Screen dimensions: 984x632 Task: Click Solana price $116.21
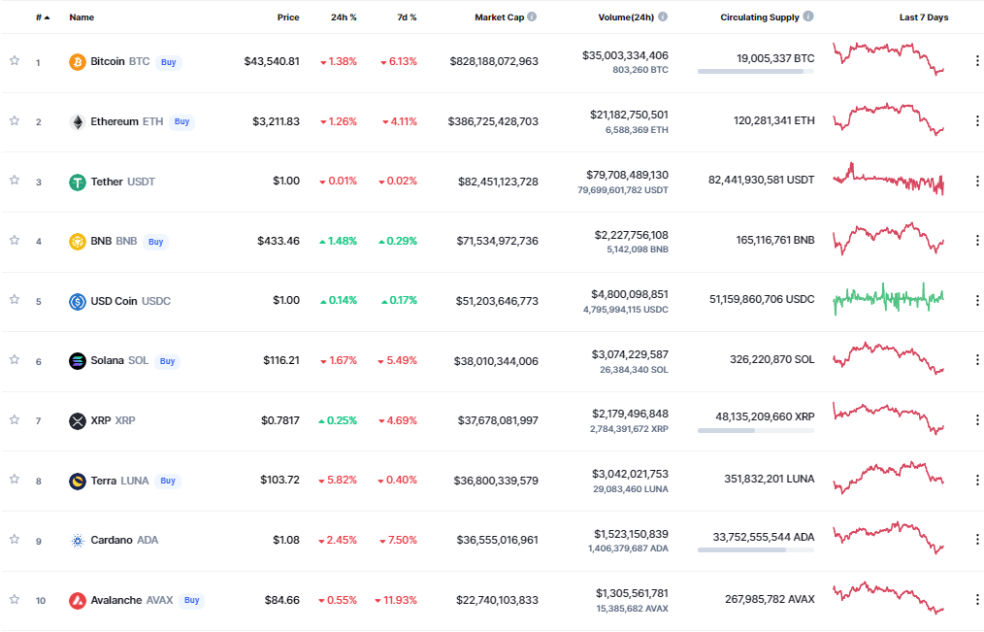point(281,361)
